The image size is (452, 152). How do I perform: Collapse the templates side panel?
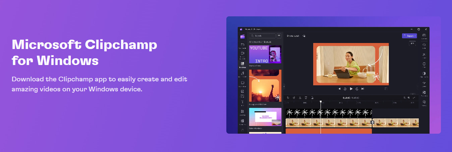click(x=284, y=86)
